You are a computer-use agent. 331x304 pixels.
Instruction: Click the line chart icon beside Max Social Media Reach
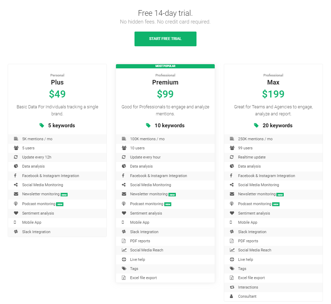click(x=232, y=250)
